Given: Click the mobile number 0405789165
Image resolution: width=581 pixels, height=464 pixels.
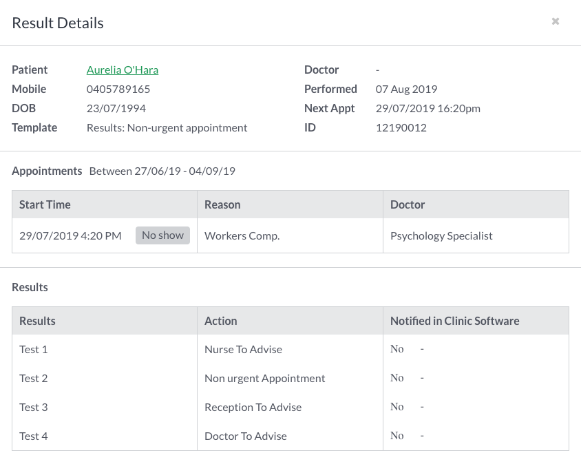Looking at the screenshot, I should tap(118, 89).
